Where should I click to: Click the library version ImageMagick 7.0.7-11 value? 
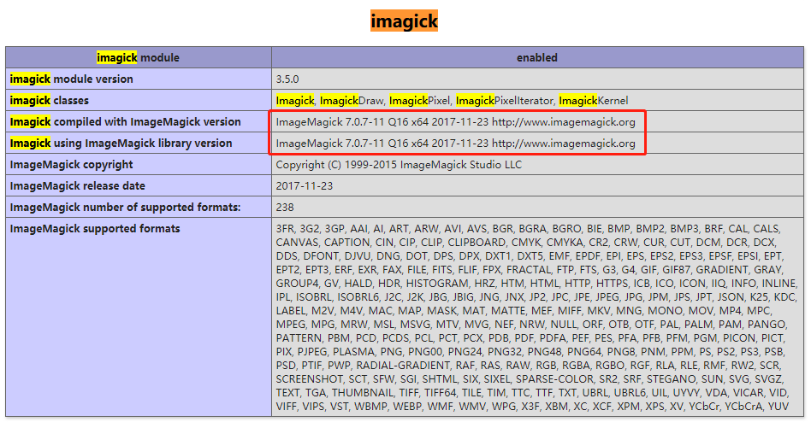[x=455, y=143]
